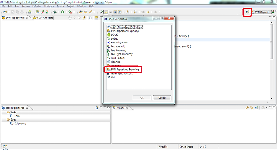The height and width of the screenshot is (150, 277).
Task: Click the Open Perspective toolbar icon
Action: click(x=247, y=12)
